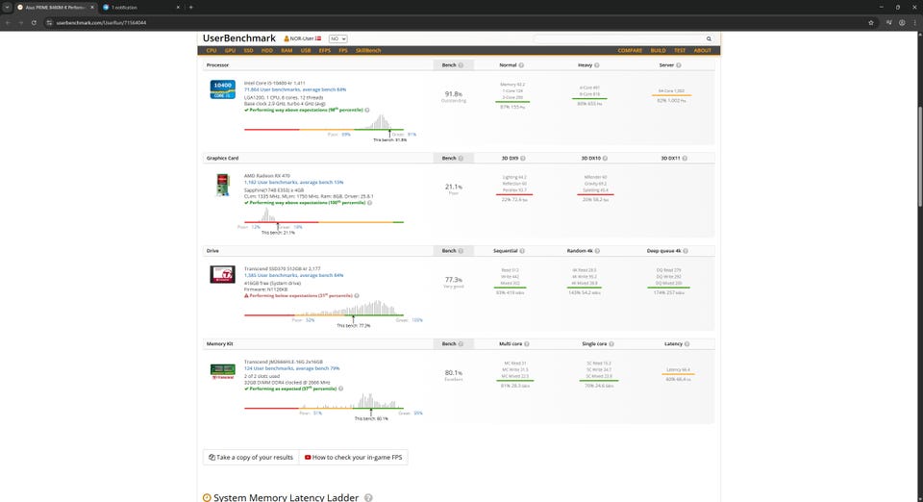Screen dimensions: 923x502
Task: Open 1,585 User benchmarks drive link
Action: tap(294, 275)
